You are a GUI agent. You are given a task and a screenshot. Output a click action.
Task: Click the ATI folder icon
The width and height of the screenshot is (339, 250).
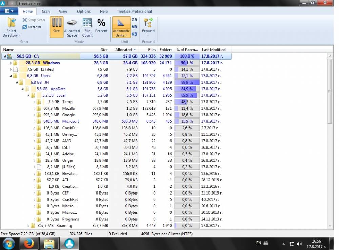coord(39,180)
